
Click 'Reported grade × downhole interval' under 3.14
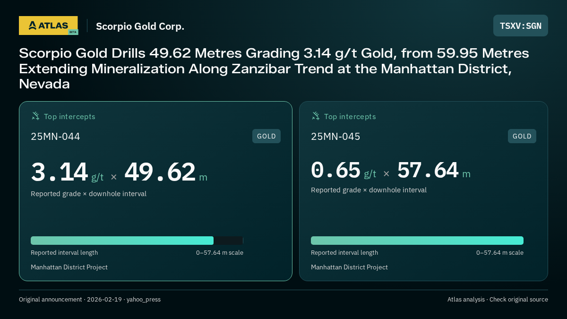tap(88, 194)
